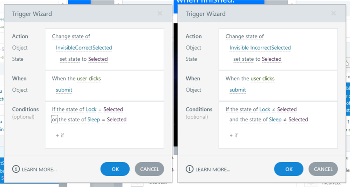Screen dimensions: 350x187
Task: Open 'user clicks' event in InvisibleCorrectSelected wizard
Action: tap(89, 79)
